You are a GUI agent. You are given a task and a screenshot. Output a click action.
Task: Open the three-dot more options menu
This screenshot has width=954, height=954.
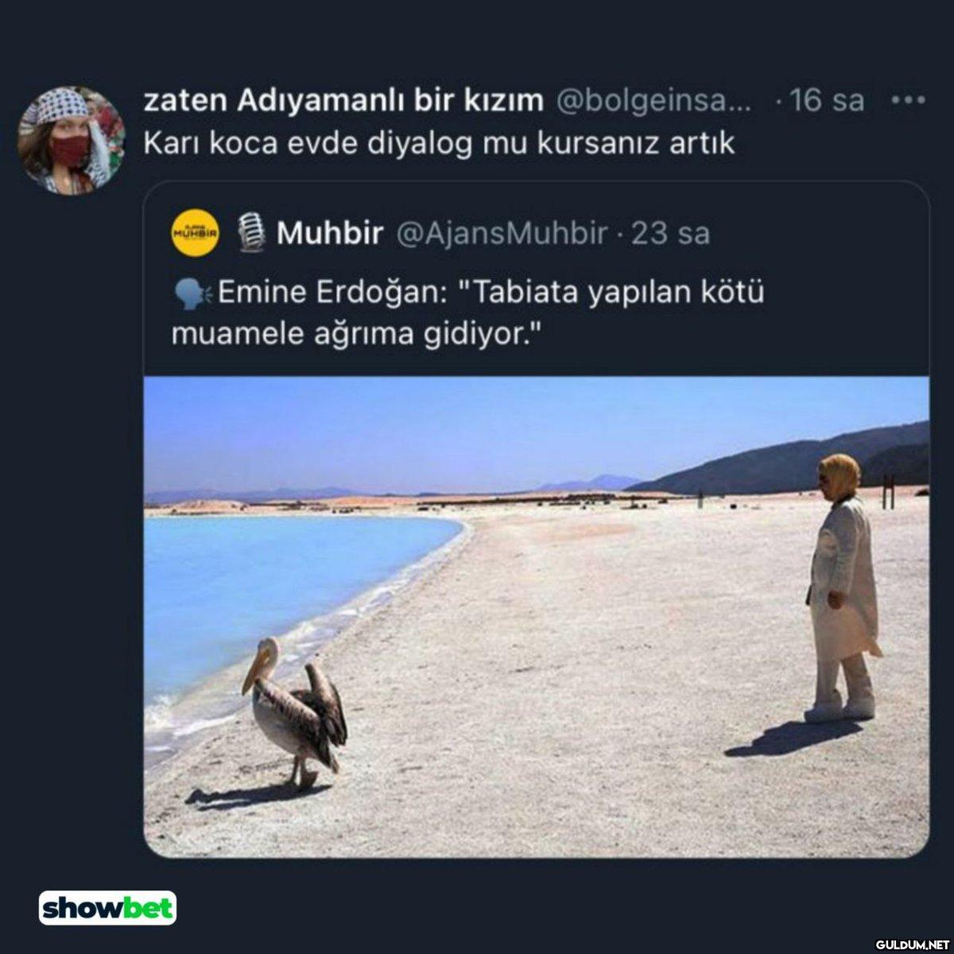click(909, 101)
